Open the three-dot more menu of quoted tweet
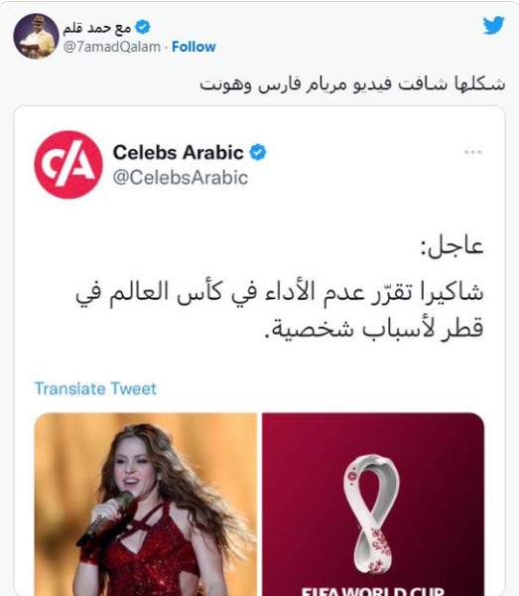519x596 pixels. click(472, 152)
